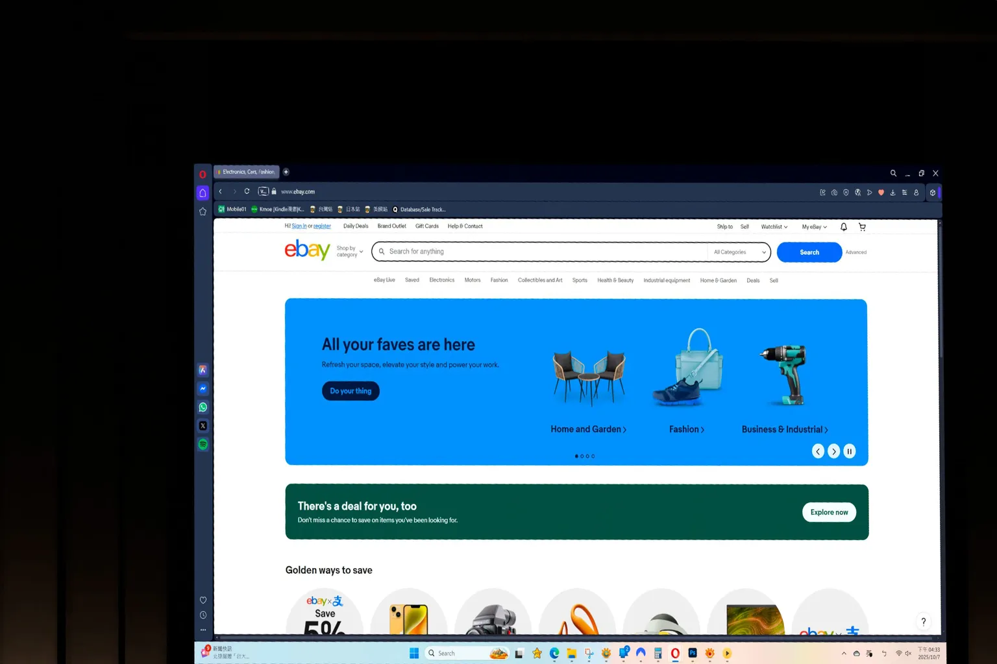Open sidebar three-dot more options

coord(203,630)
